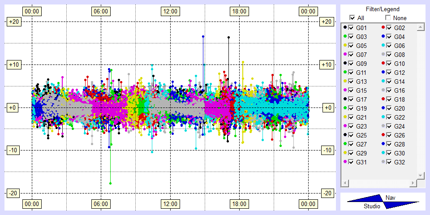Click the top 12:00 time axis label
Viewport: 430px width, 215px height.
click(x=170, y=11)
